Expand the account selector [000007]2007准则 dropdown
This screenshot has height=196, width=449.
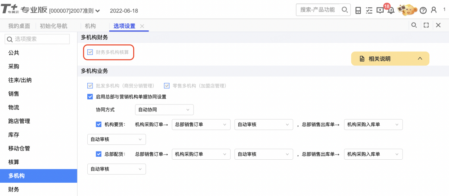(74, 11)
